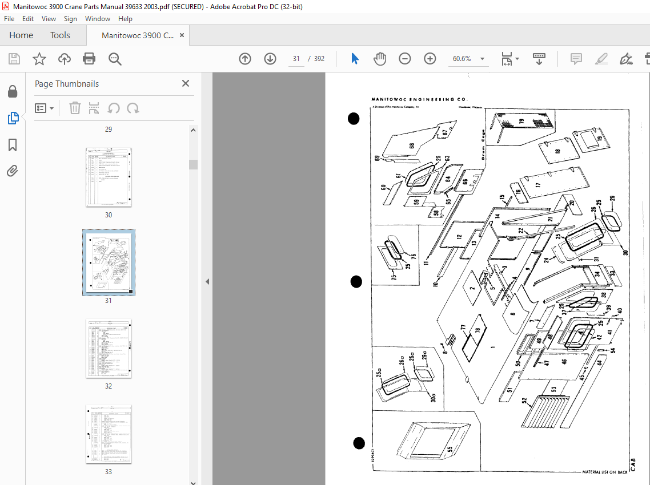The width and height of the screenshot is (650, 485).
Task: Open the security lock panel
Action: coord(13,91)
